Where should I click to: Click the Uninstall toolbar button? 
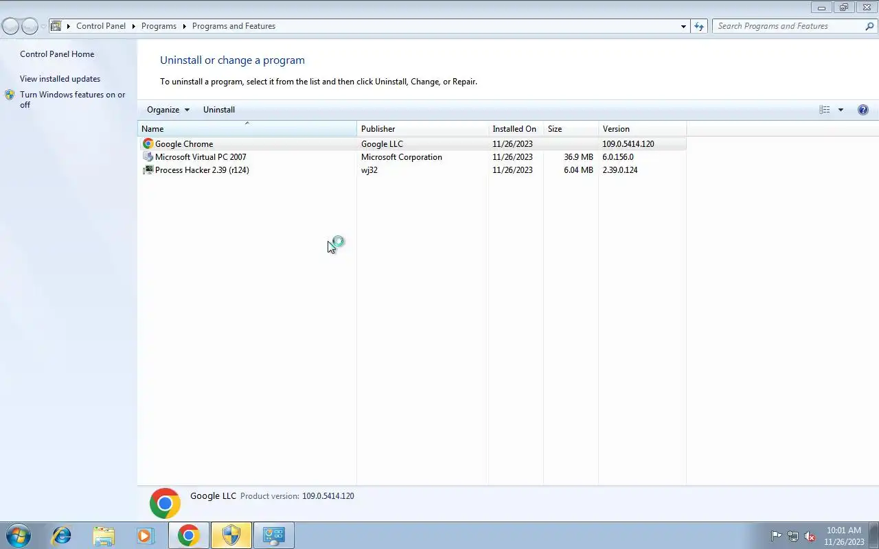[x=219, y=110]
